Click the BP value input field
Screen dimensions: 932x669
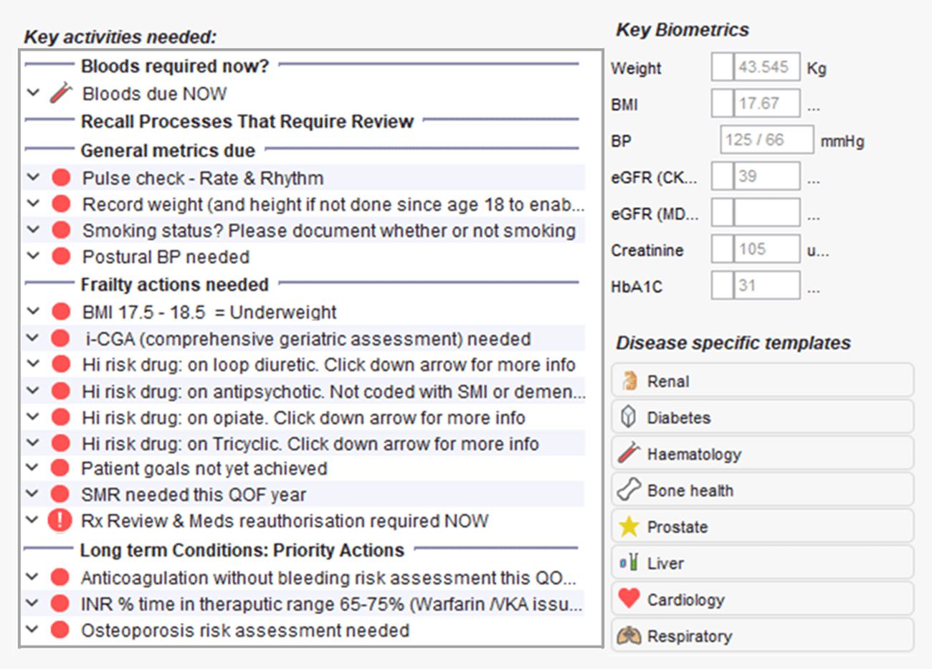click(766, 140)
